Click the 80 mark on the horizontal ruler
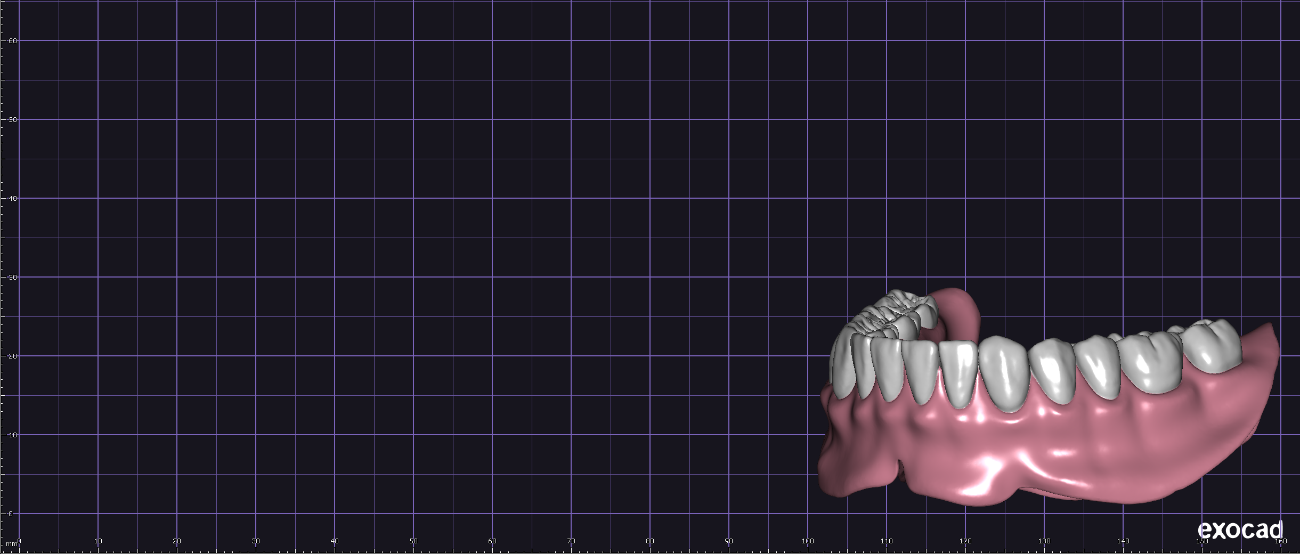Screen dimensions: 1300x554 tap(650, 541)
